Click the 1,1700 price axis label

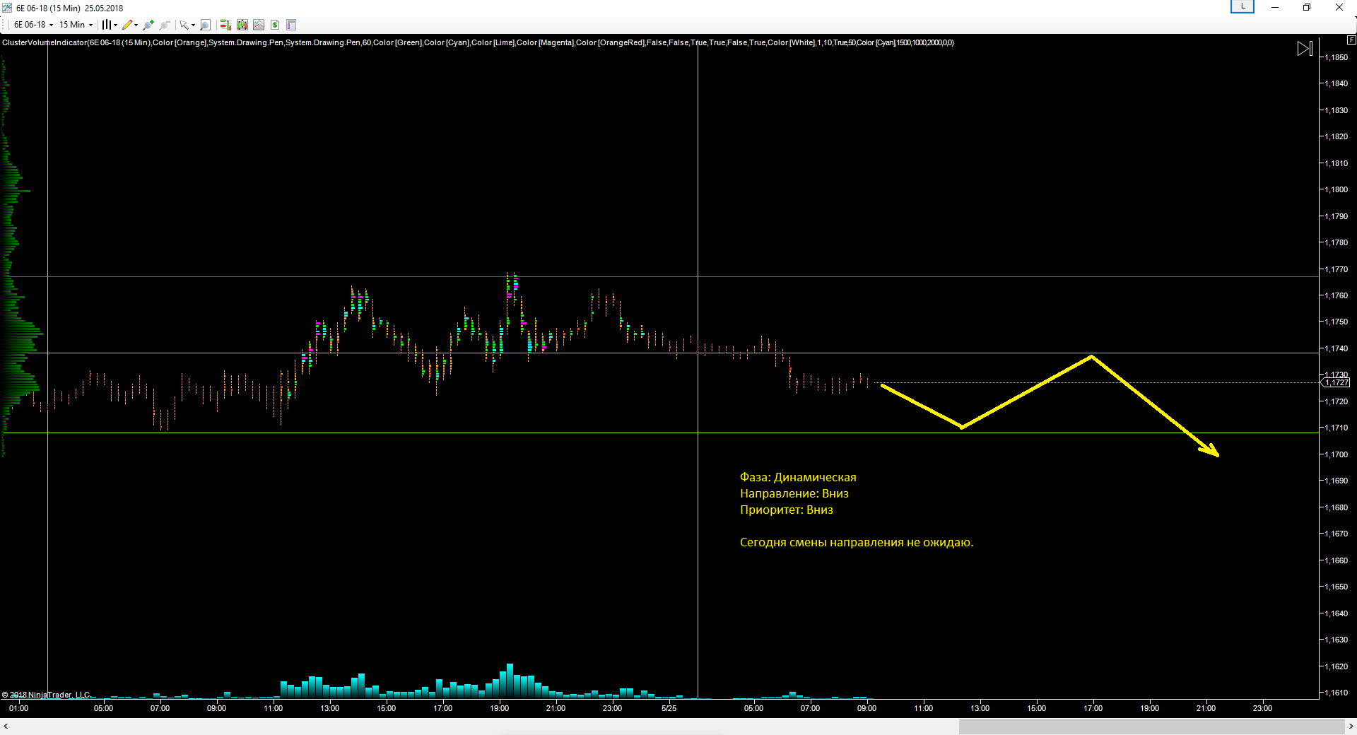pyautogui.click(x=1336, y=454)
